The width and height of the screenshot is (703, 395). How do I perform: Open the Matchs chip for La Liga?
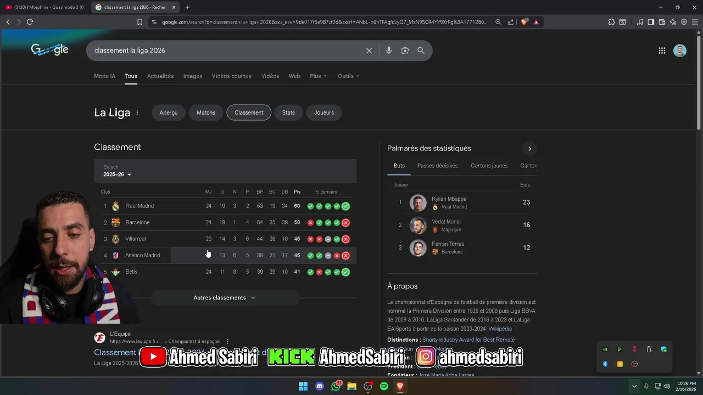click(x=206, y=112)
